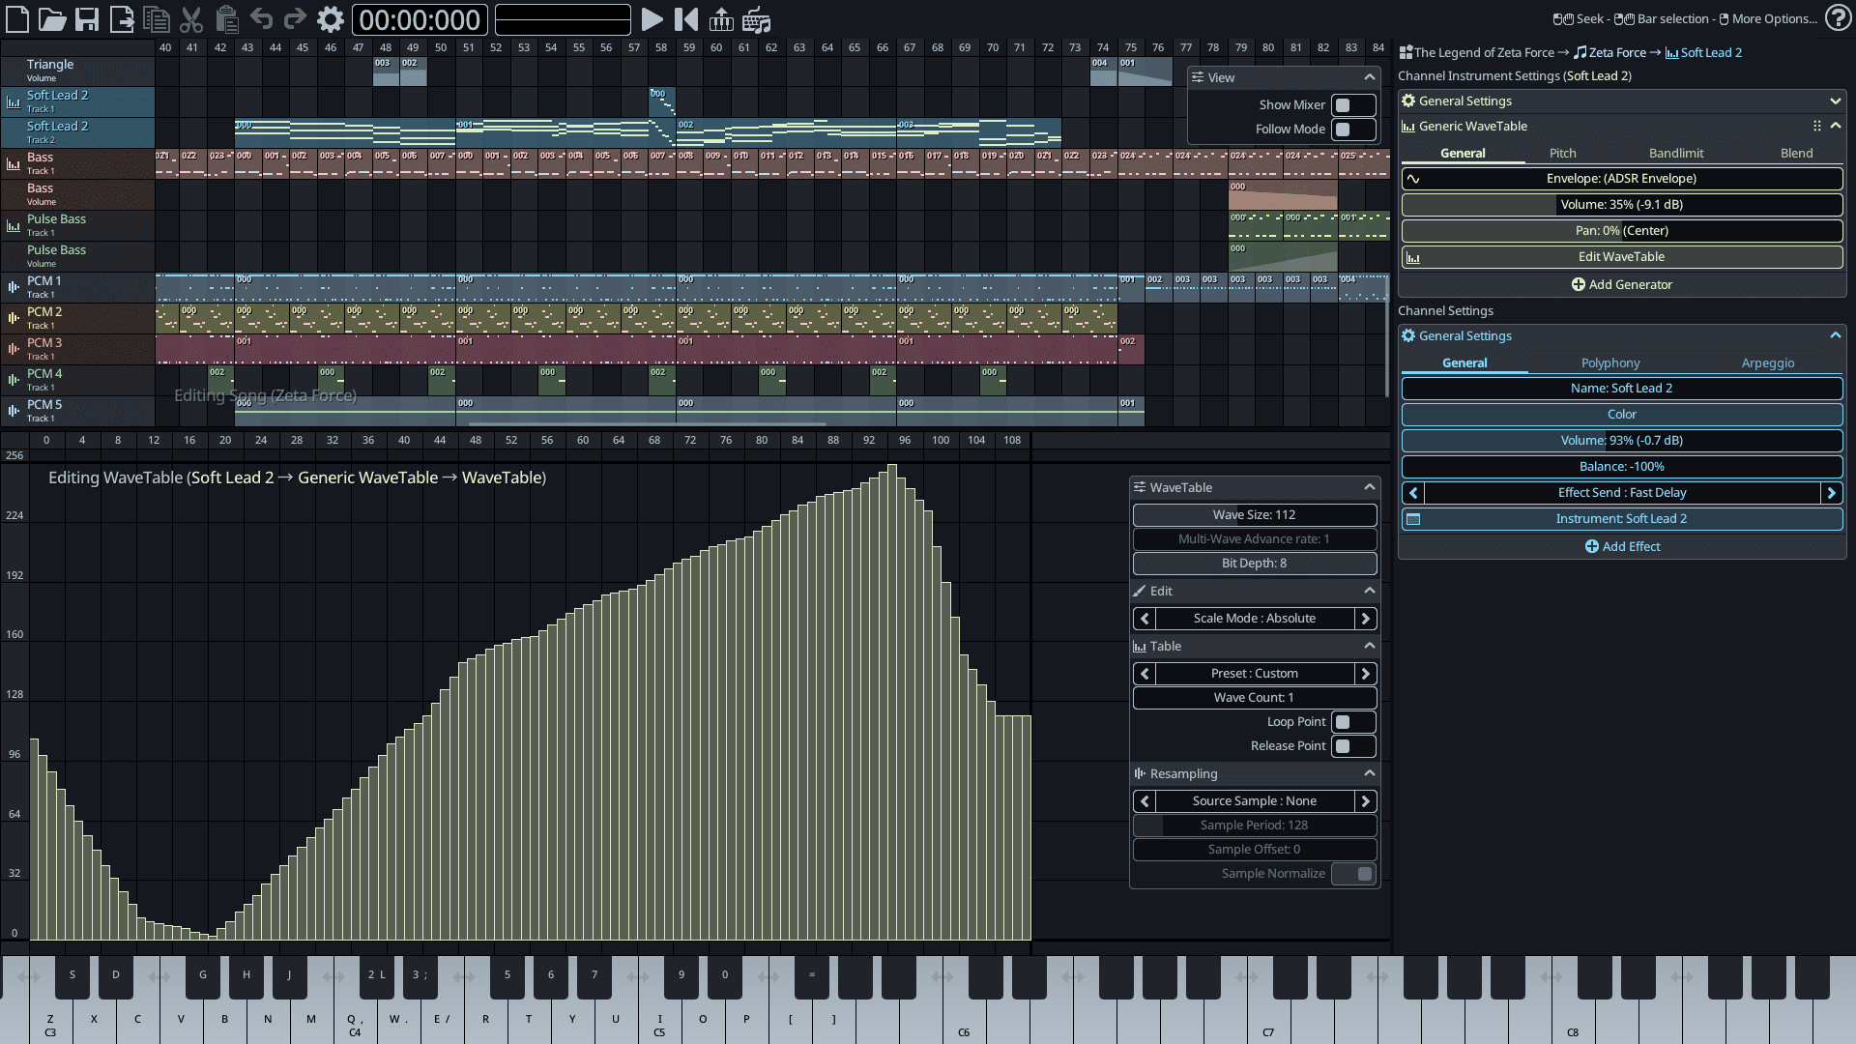Advance Scale Mode with right arrow
The width and height of the screenshot is (1856, 1044).
click(x=1366, y=619)
